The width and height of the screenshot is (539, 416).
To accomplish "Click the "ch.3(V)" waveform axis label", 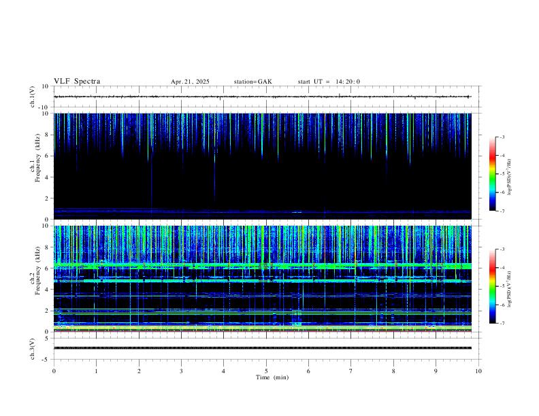I will pyautogui.click(x=32, y=349).
